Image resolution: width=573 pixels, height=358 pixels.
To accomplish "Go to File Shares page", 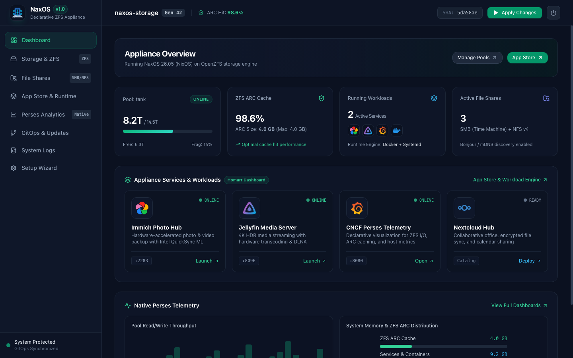I will [51, 78].
